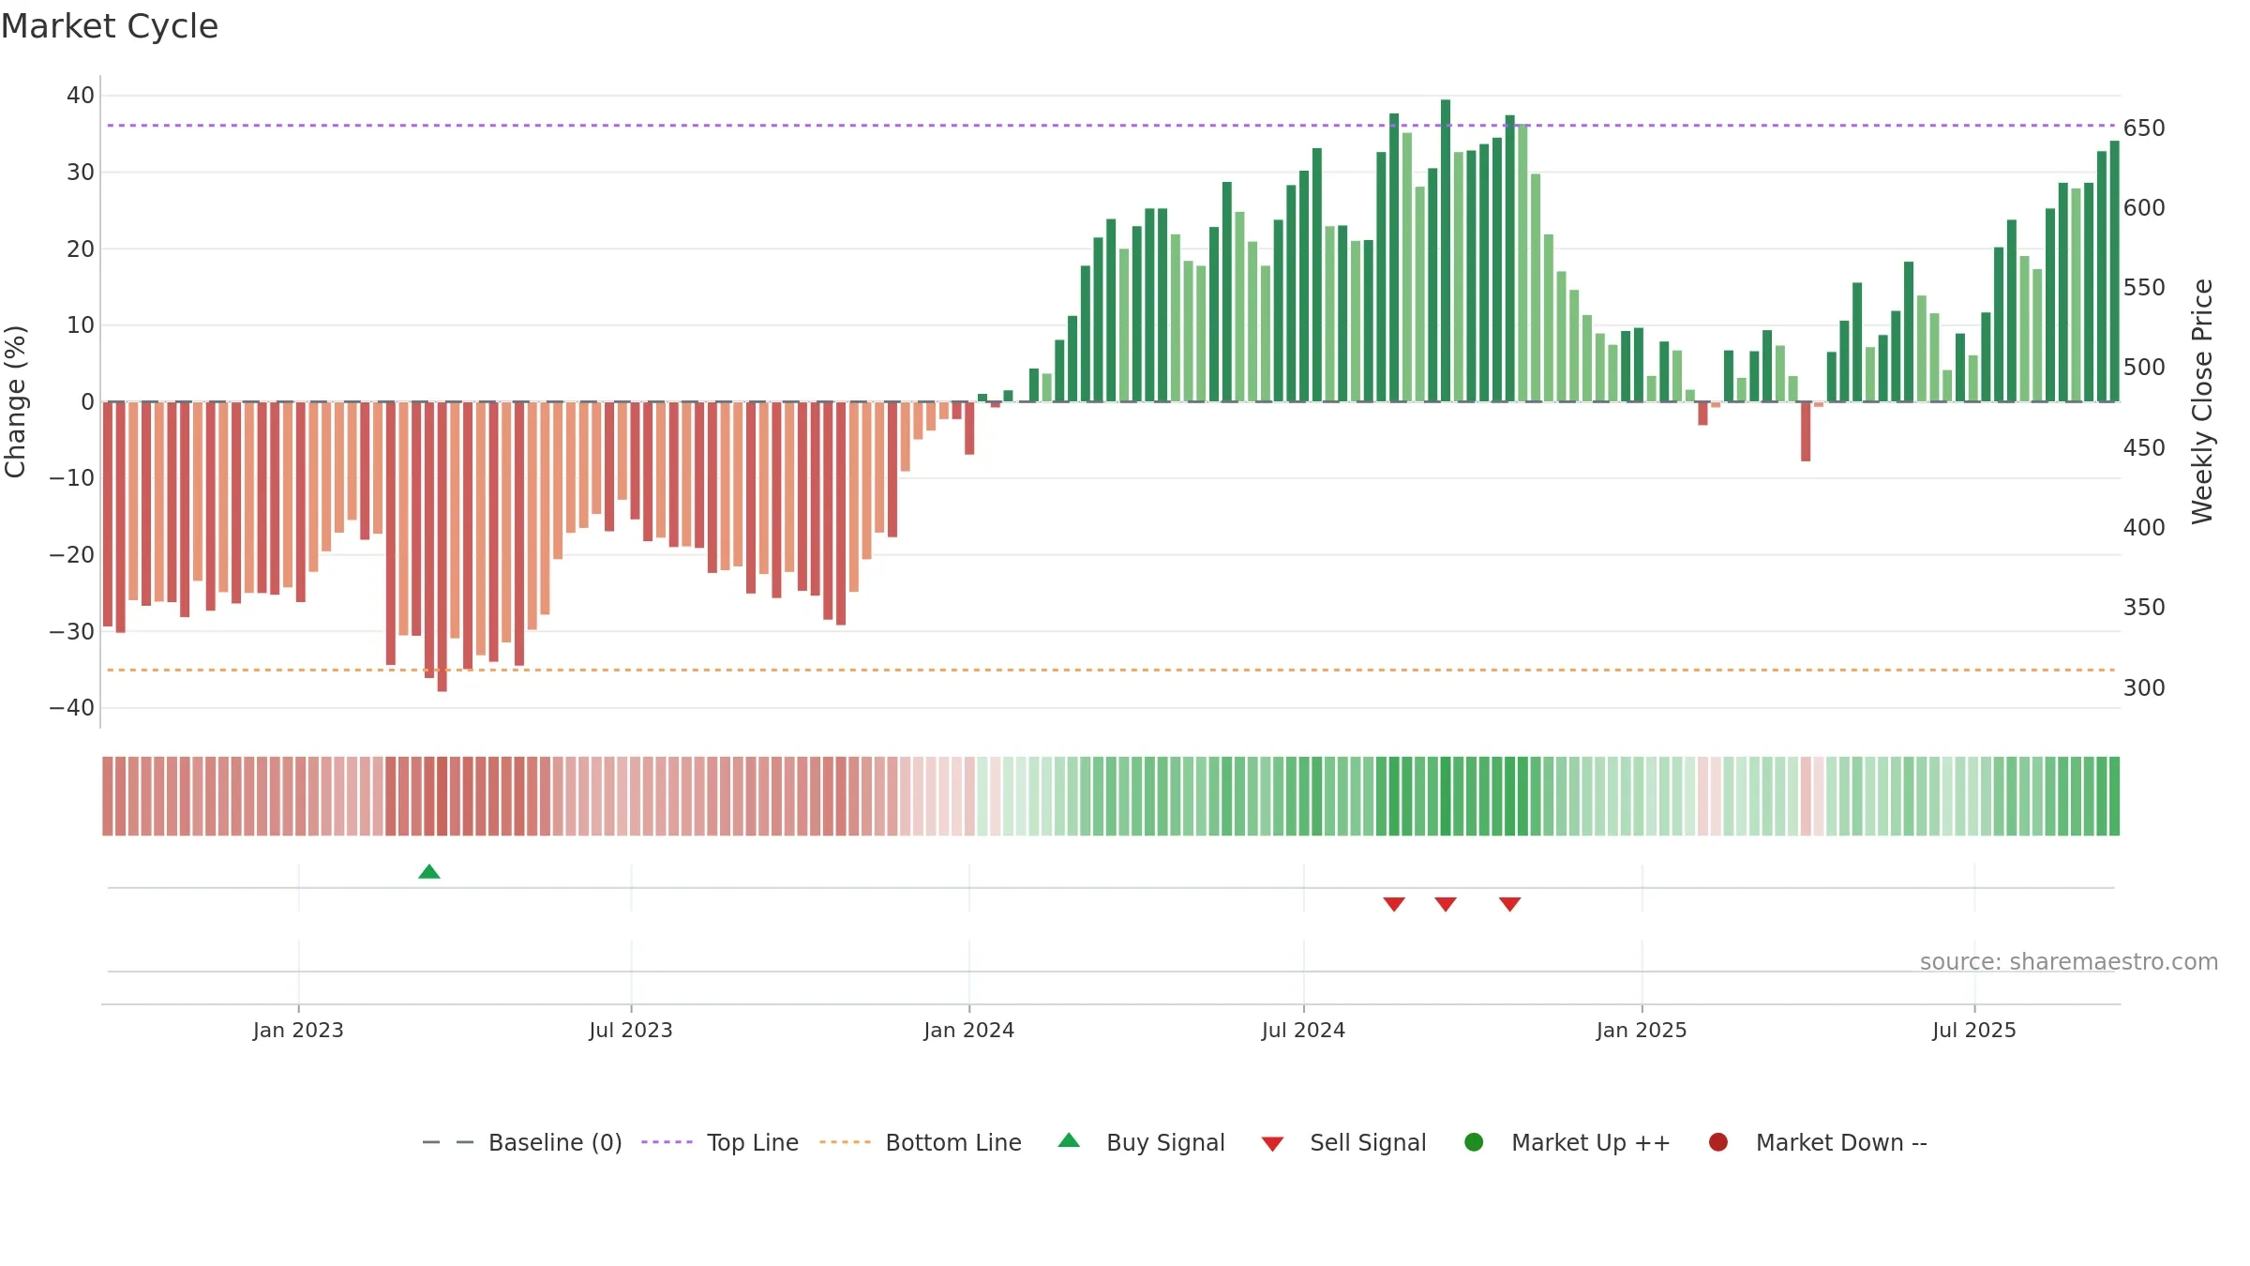
Task: Click the Jan 2025 x-axis label
Action: point(1642,1030)
